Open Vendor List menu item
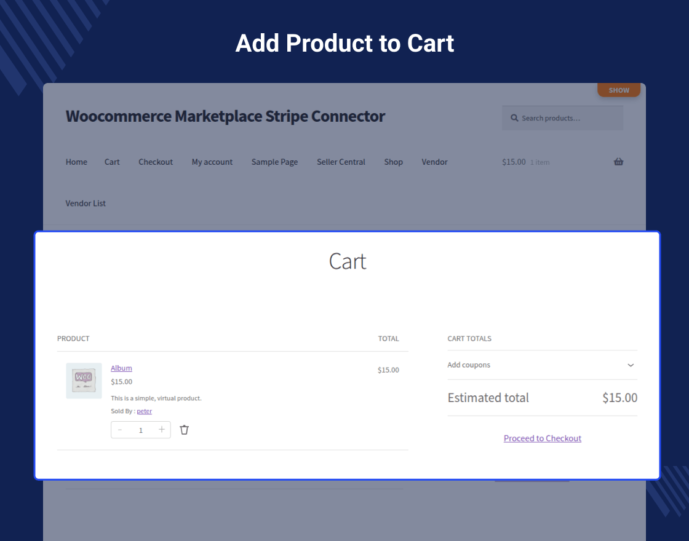 pyautogui.click(x=86, y=203)
